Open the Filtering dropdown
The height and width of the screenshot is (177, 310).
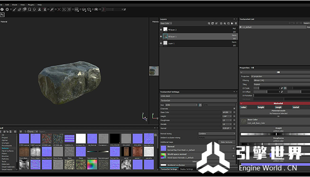[282, 80]
